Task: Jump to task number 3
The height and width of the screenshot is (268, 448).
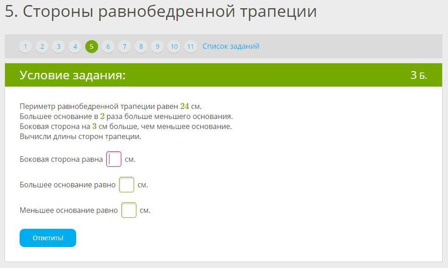Action: pyautogui.click(x=58, y=46)
